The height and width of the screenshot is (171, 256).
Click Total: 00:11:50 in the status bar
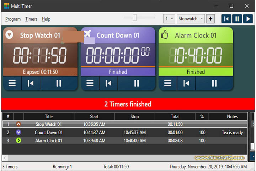(x=116, y=167)
